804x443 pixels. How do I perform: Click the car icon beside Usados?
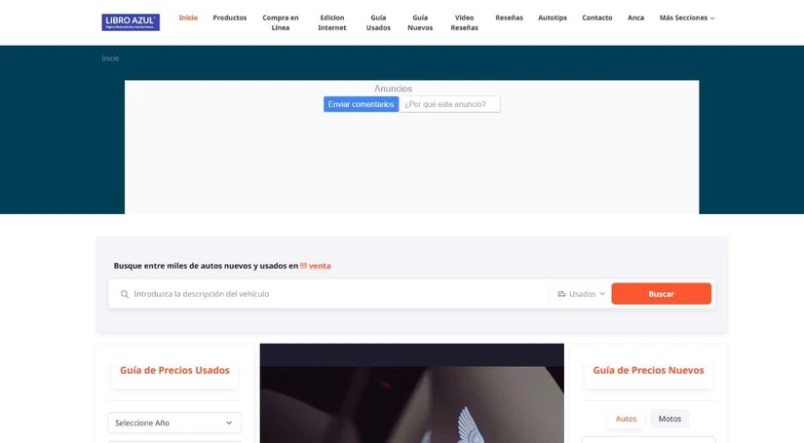(x=561, y=294)
